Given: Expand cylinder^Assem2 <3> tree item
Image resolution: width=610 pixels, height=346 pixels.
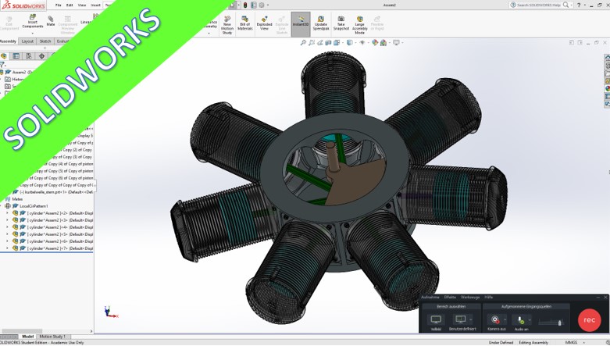Looking at the screenshot, I should [7, 220].
